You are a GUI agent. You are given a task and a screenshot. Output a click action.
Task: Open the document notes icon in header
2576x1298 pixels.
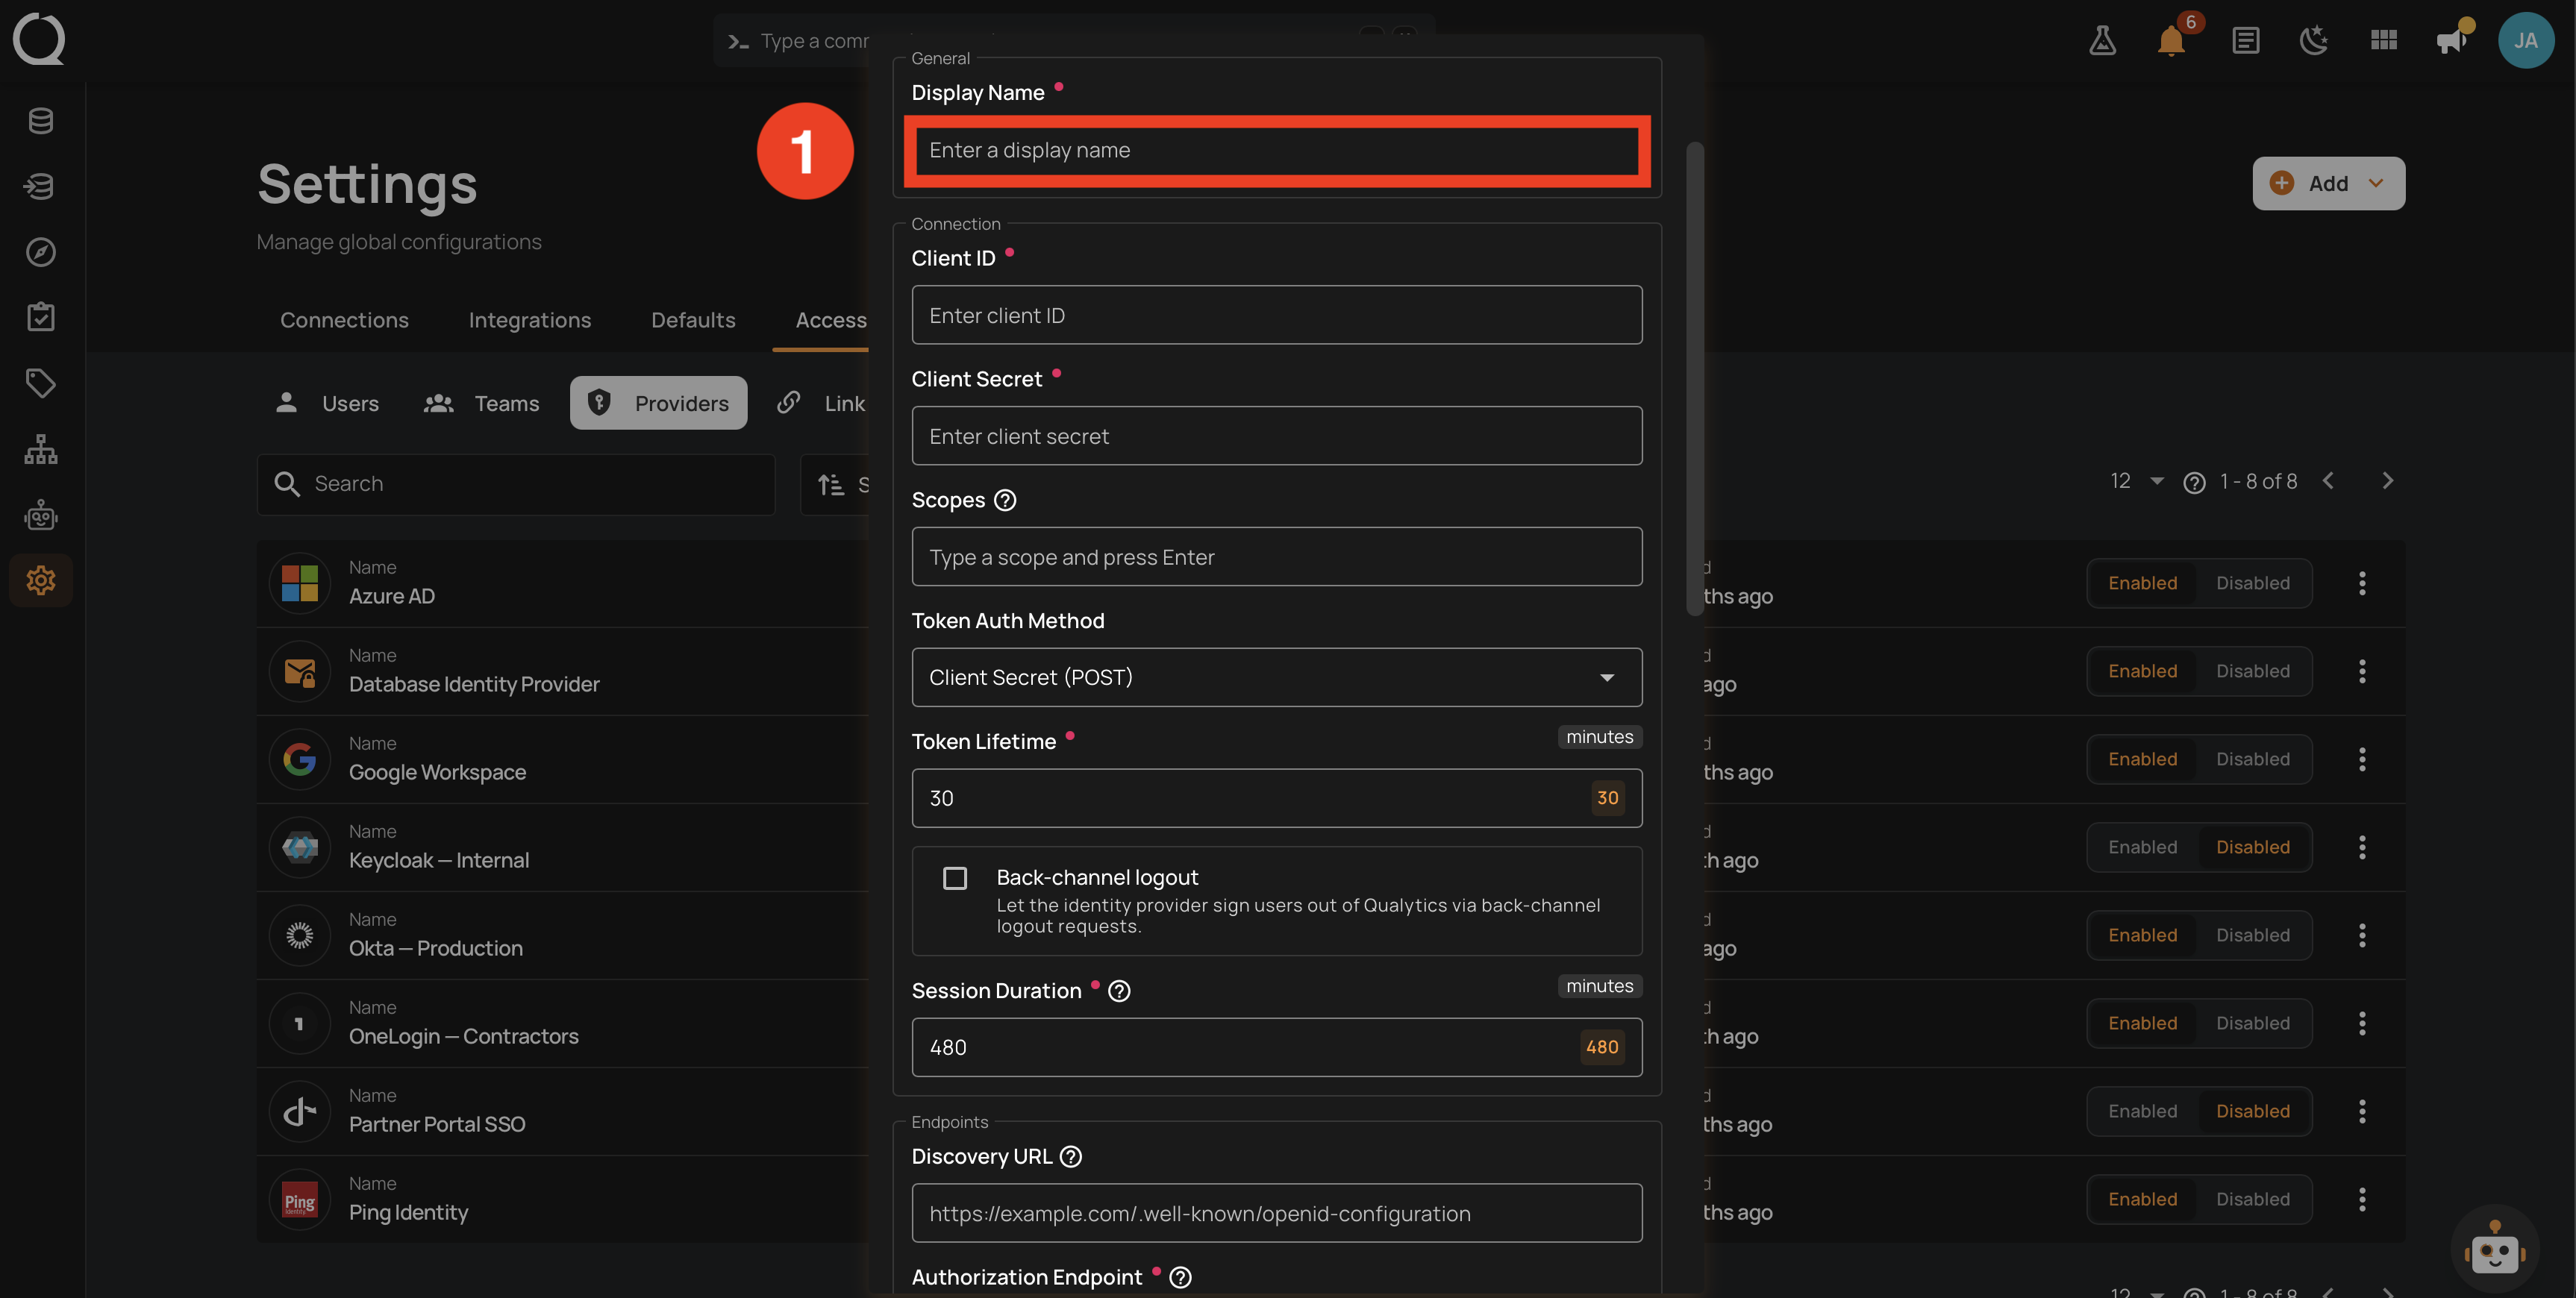[2245, 40]
